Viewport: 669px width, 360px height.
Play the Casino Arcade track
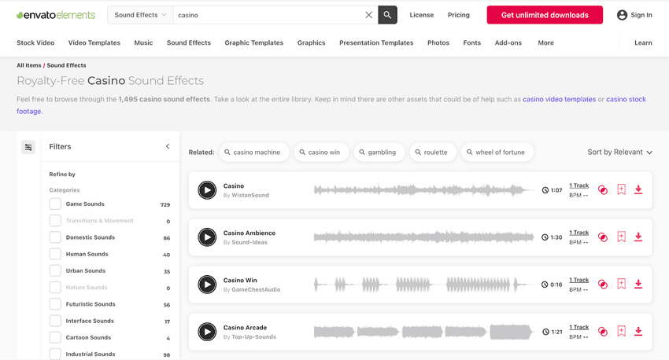pyautogui.click(x=207, y=332)
